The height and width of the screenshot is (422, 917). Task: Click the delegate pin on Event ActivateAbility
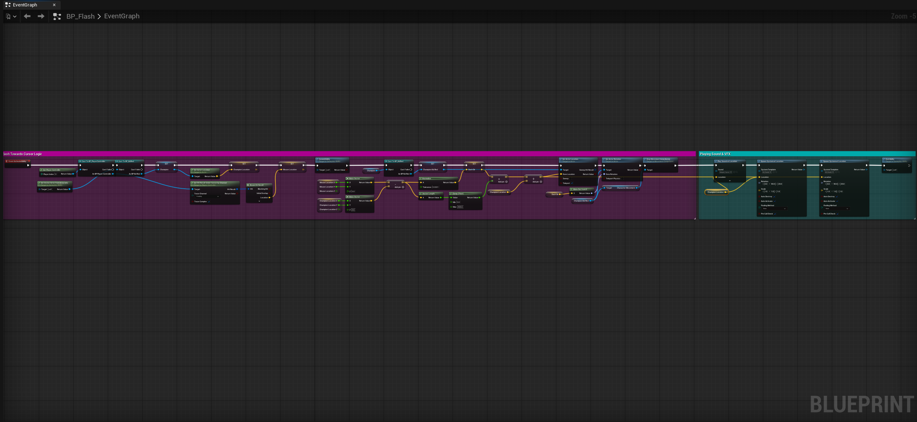29,161
